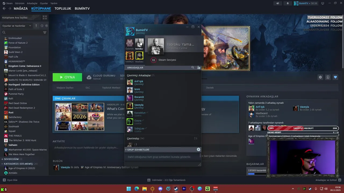Sort offline friends with the arrows icon

point(196,138)
